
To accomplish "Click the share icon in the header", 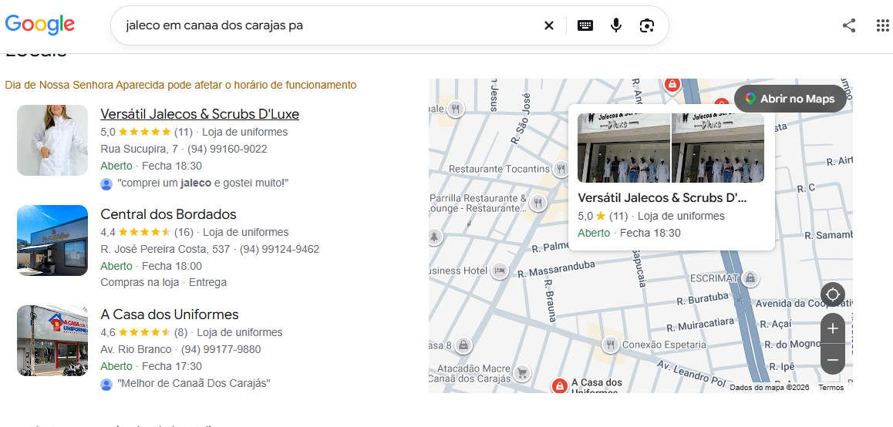I will [x=849, y=25].
